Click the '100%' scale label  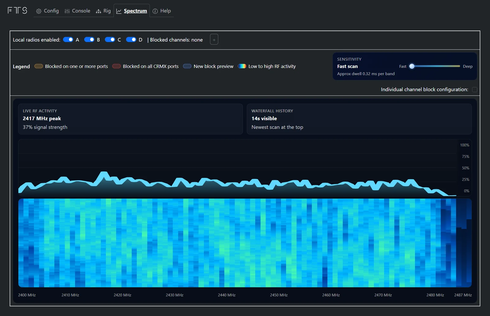[x=465, y=145]
